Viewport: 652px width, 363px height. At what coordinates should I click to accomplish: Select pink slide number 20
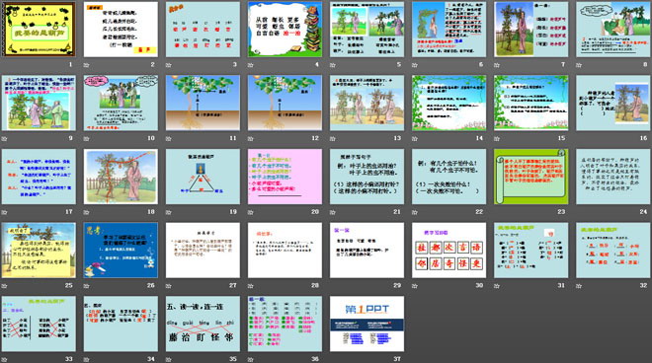click(285, 177)
